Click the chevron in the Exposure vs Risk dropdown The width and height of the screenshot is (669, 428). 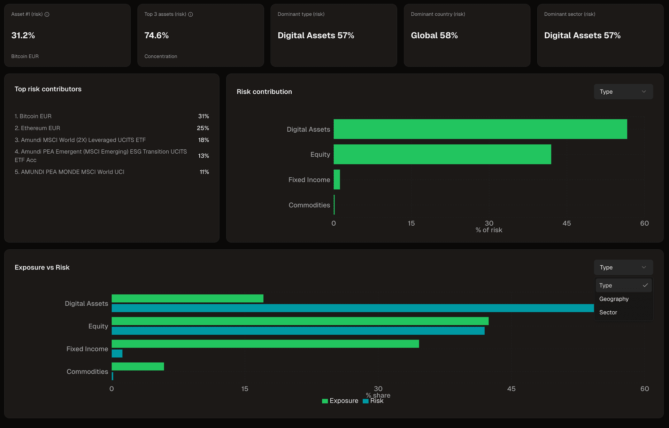[644, 267]
